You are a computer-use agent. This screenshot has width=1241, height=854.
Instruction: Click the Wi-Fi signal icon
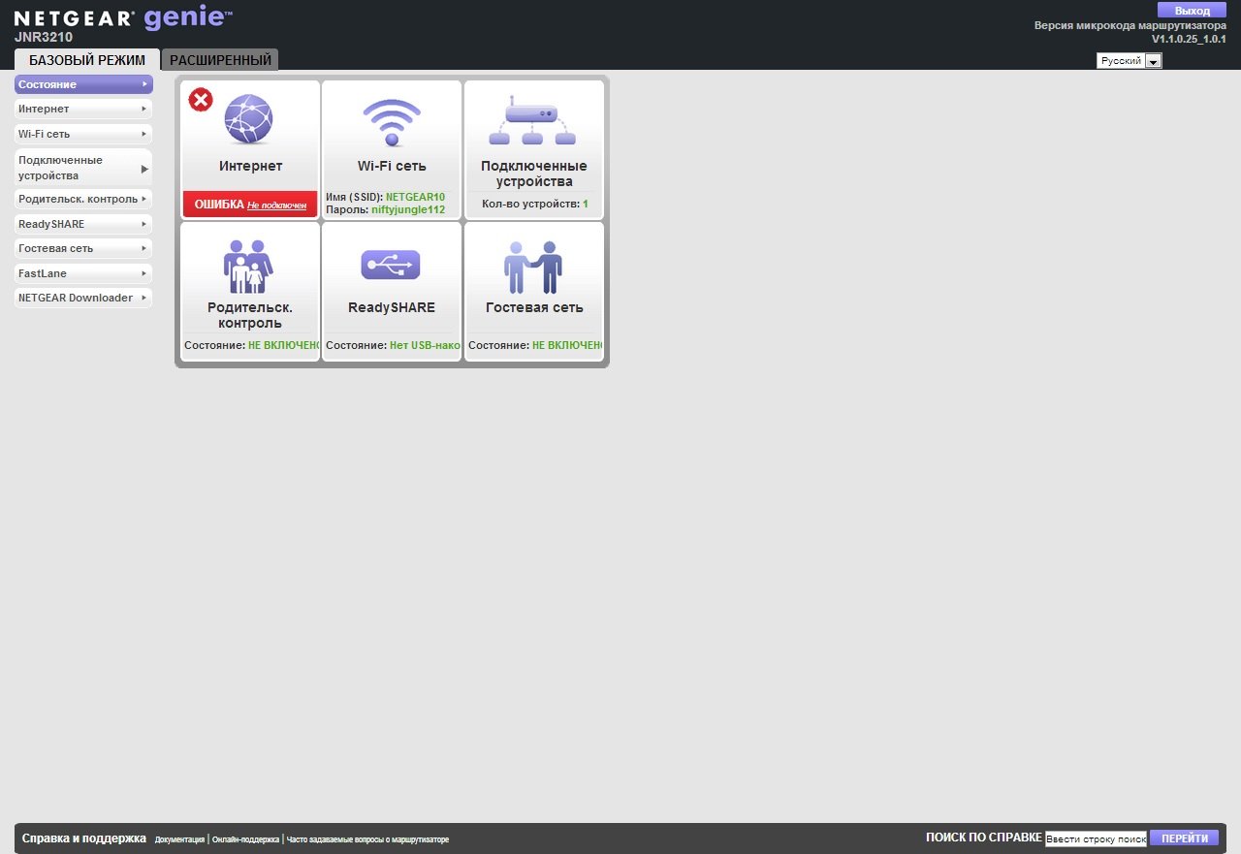tap(392, 121)
